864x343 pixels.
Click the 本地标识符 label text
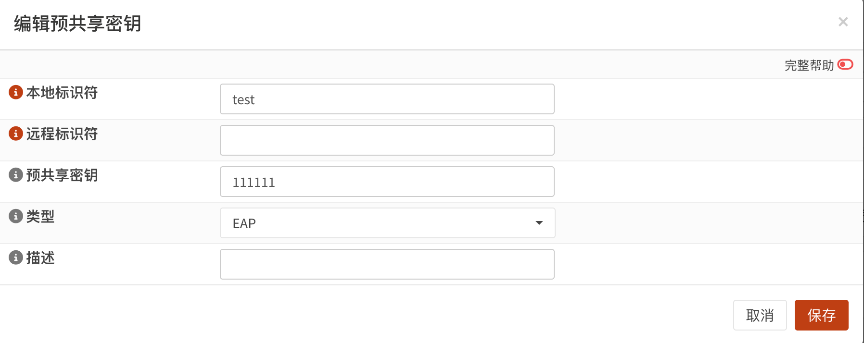(x=62, y=92)
